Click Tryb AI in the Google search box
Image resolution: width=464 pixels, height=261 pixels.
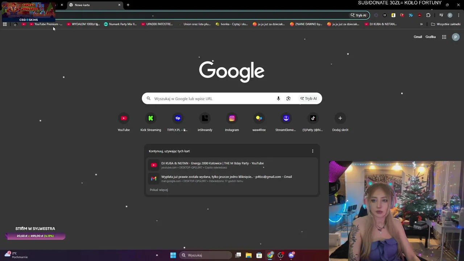pos(308,99)
